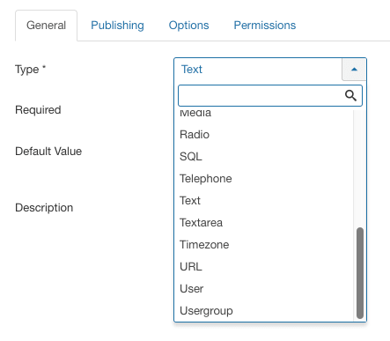
Task: Open the Publishing tab
Action: 117,26
